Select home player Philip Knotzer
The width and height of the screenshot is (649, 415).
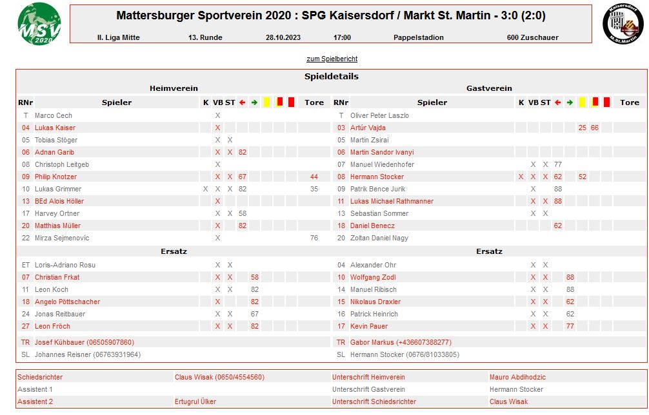click(55, 177)
